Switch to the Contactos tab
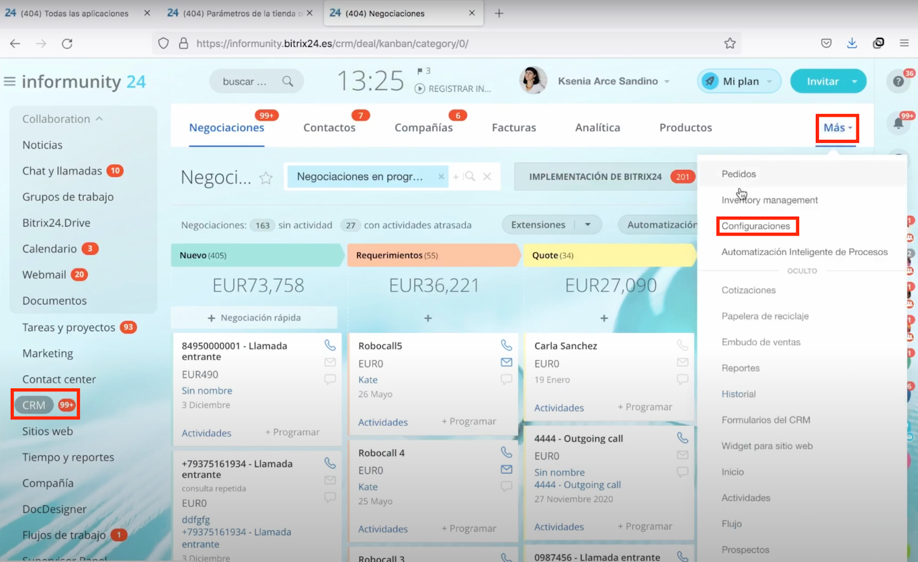Image resolution: width=918 pixels, height=562 pixels. (329, 128)
